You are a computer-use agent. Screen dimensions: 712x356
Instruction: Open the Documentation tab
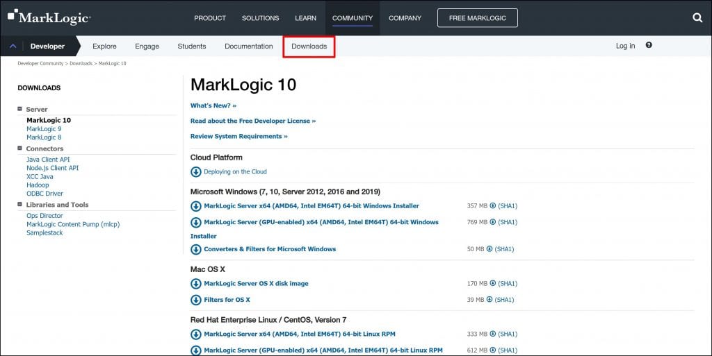click(248, 46)
